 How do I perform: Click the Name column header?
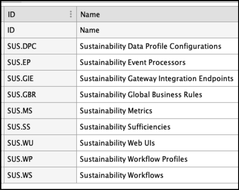tap(158, 14)
